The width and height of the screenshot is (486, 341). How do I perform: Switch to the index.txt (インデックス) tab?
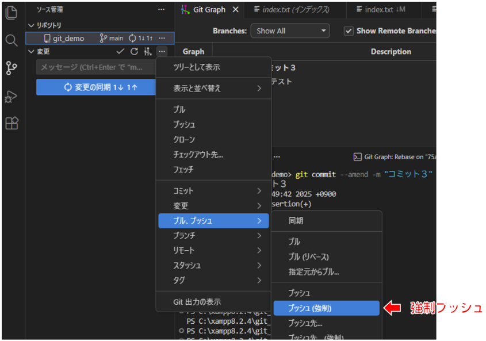click(294, 10)
